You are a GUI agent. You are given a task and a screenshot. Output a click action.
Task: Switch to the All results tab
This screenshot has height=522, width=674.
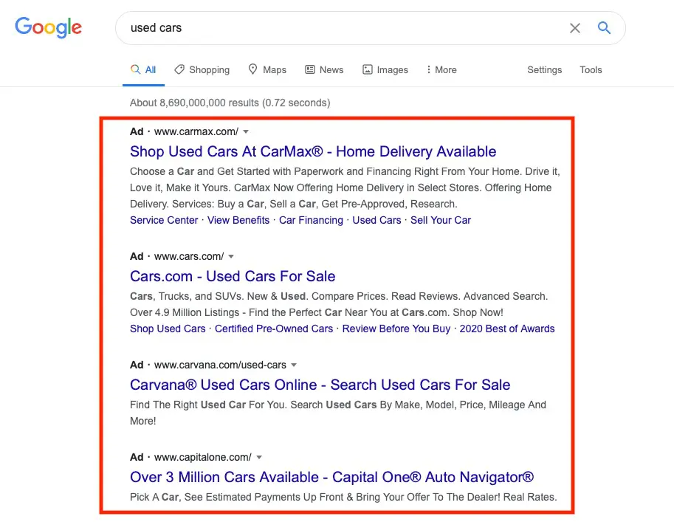pyautogui.click(x=143, y=69)
